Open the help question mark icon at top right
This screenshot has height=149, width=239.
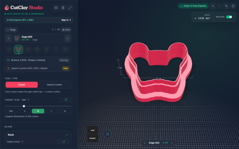[233, 6]
